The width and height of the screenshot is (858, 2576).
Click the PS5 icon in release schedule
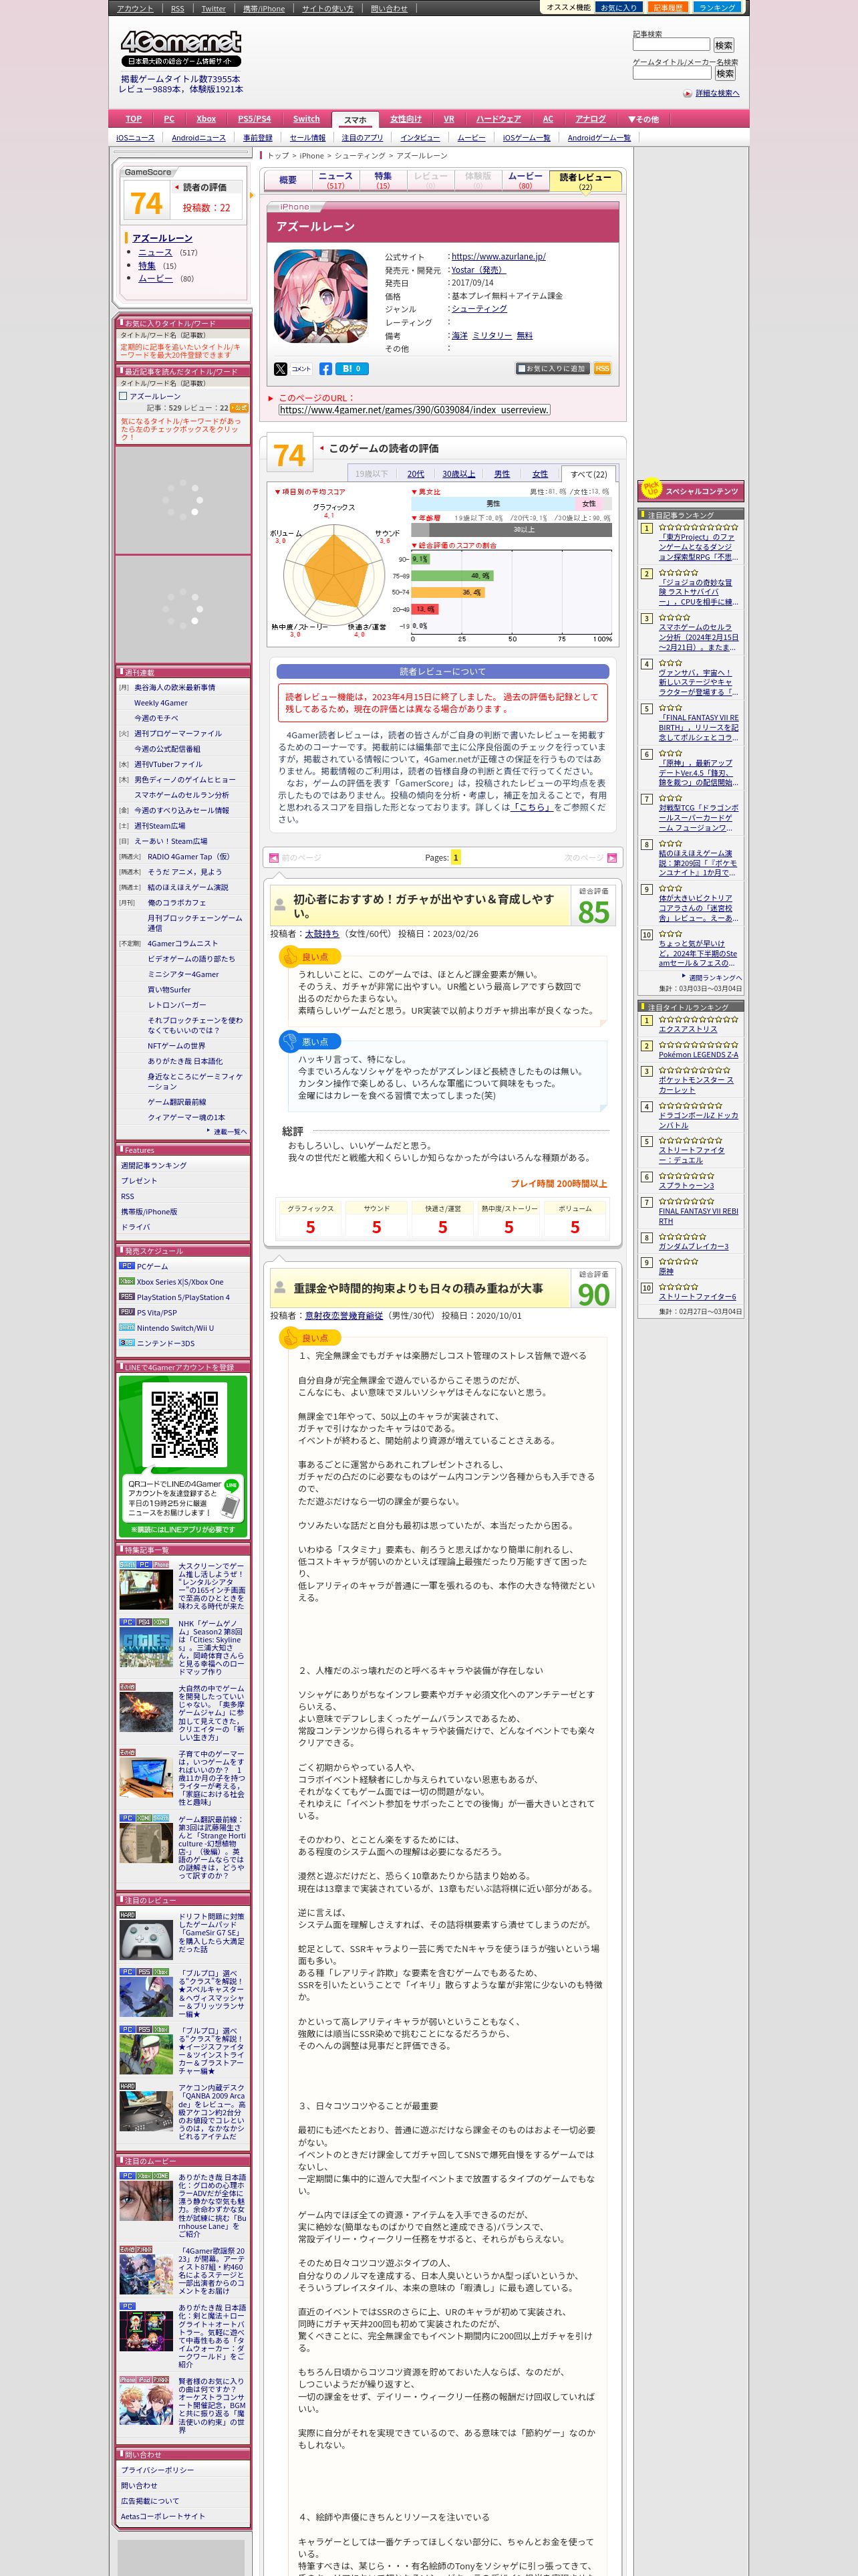127,1297
